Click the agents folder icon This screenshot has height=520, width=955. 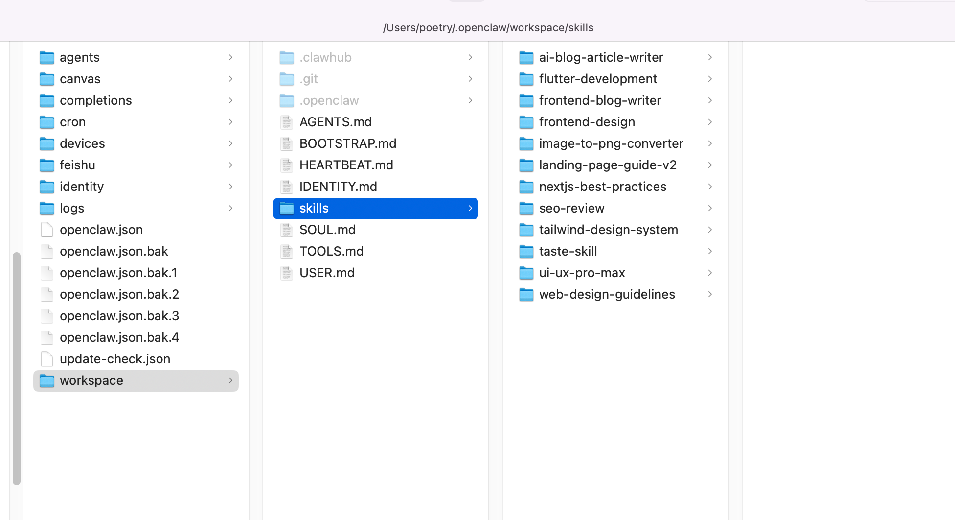pyautogui.click(x=47, y=58)
